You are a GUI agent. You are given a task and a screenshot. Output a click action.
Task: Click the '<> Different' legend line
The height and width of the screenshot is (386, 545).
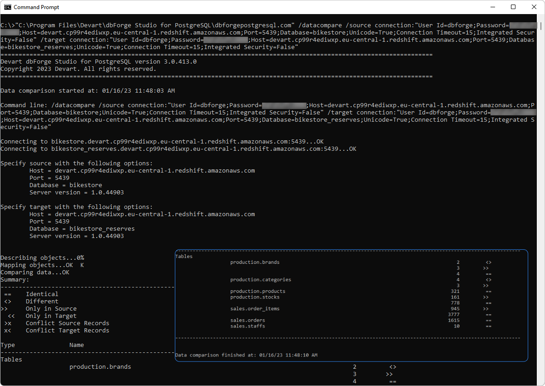point(31,302)
